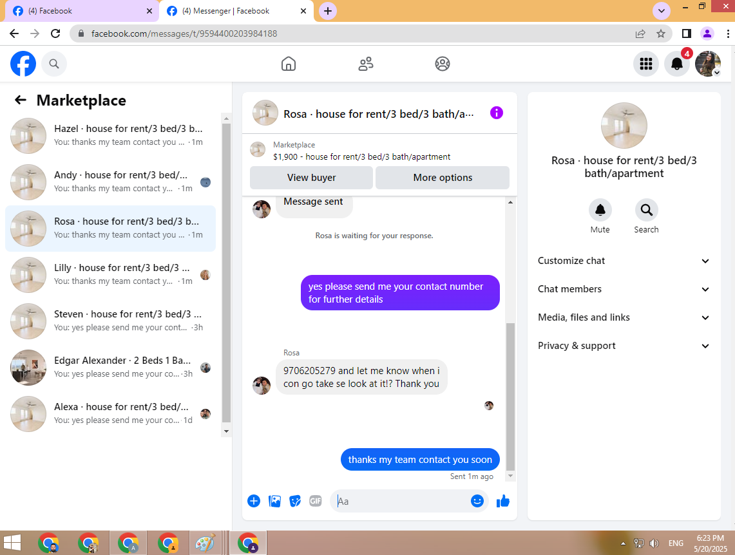Open the Facebook menu grid icon

[646, 64]
